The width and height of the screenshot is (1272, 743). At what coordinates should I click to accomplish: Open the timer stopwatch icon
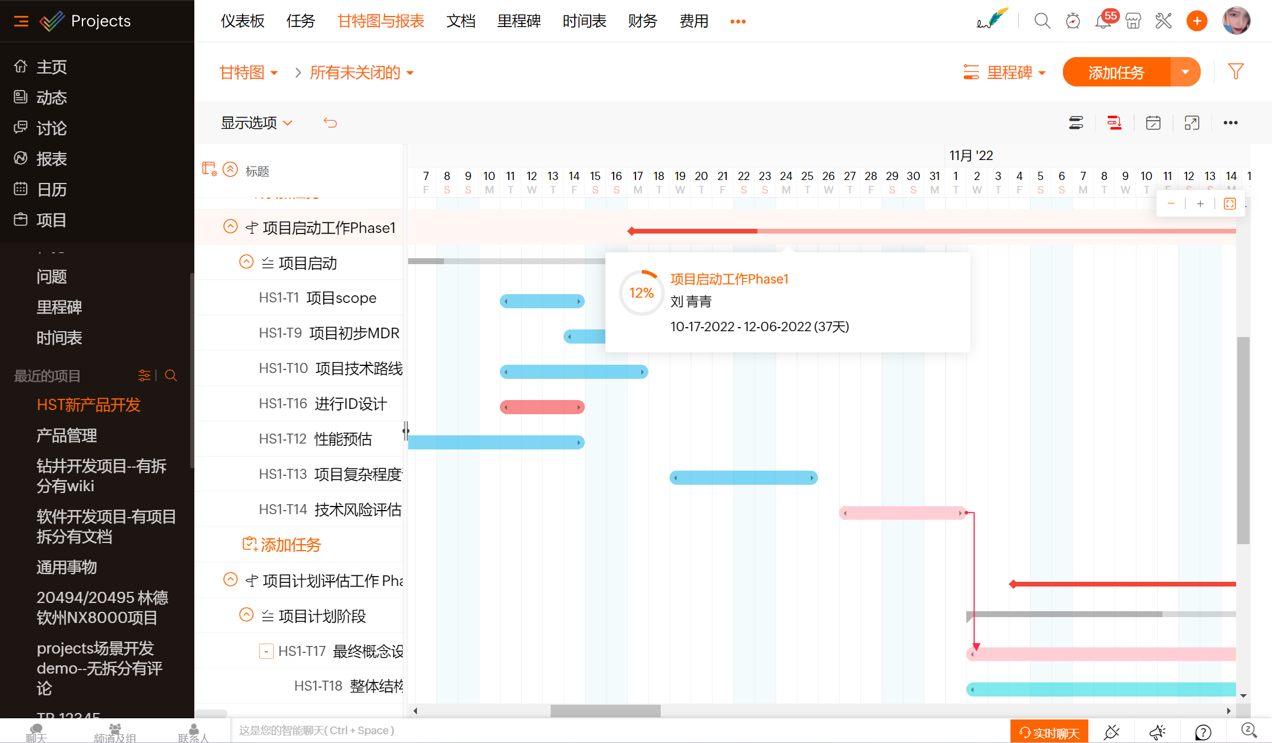tap(1073, 21)
